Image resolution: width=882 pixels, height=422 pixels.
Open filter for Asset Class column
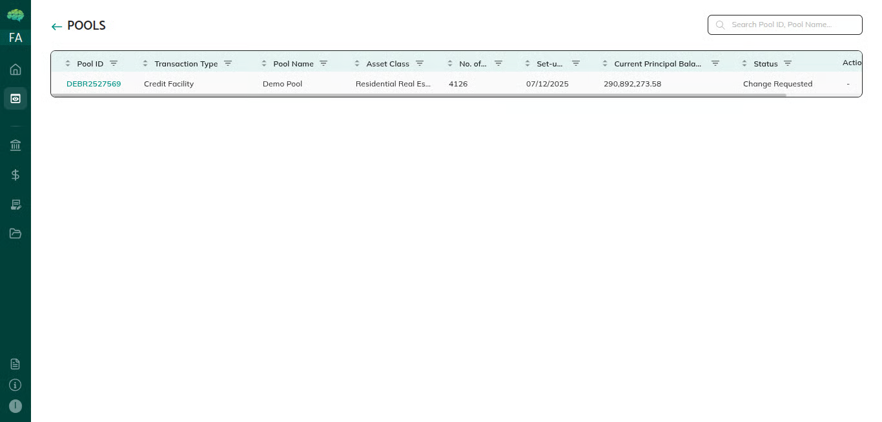click(x=420, y=63)
